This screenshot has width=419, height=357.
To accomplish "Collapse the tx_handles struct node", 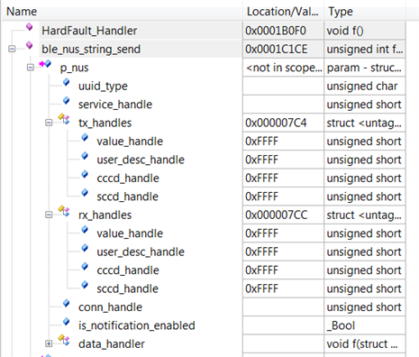I will pyautogui.click(x=49, y=123).
